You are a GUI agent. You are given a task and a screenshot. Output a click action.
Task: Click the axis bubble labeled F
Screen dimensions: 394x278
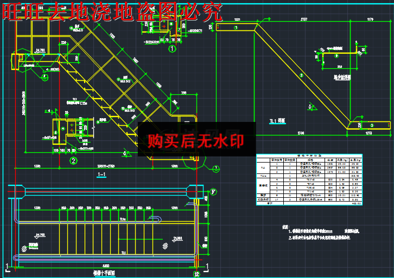pos(213,192)
